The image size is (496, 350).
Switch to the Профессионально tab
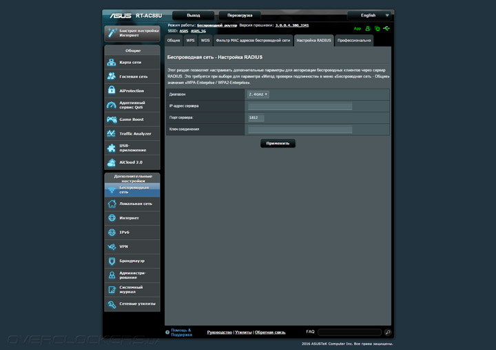[354, 41]
